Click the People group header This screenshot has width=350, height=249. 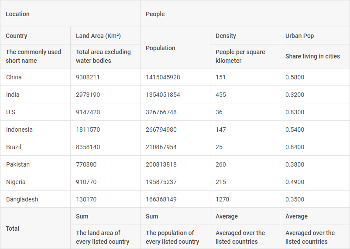coord(245,14)
